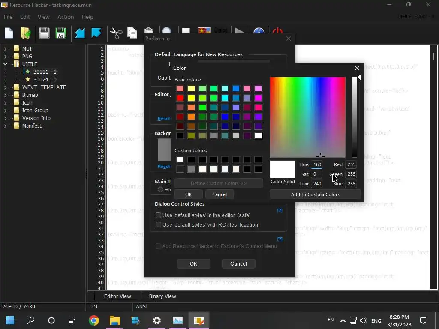Open the notification center icon

click(423, 320)
